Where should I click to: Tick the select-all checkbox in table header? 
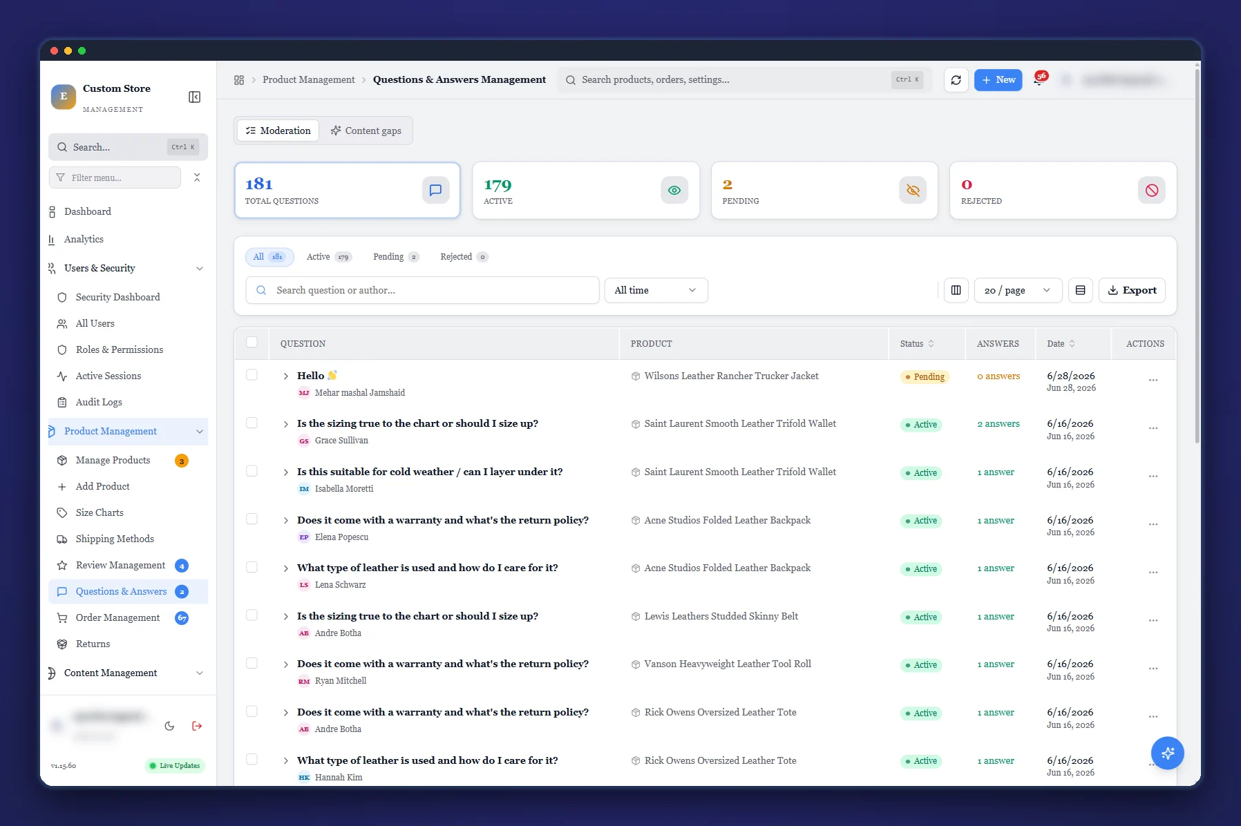pyautogui.click(x=252, y=343)
